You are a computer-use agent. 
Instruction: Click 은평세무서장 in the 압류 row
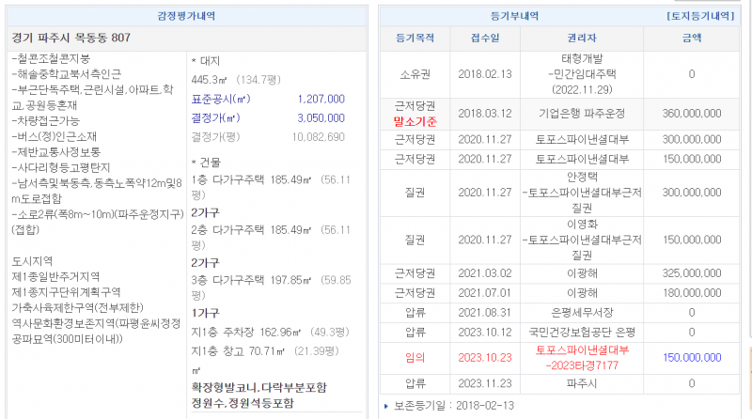(580, 311)
